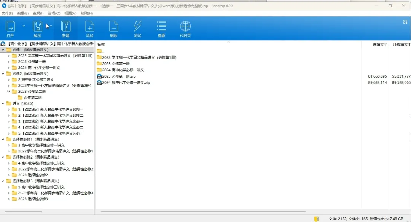Select tree folder 必修第二册 under 2023 必修第二册
The height and width of the screenshot is (222, 411).
coord(30,97)
